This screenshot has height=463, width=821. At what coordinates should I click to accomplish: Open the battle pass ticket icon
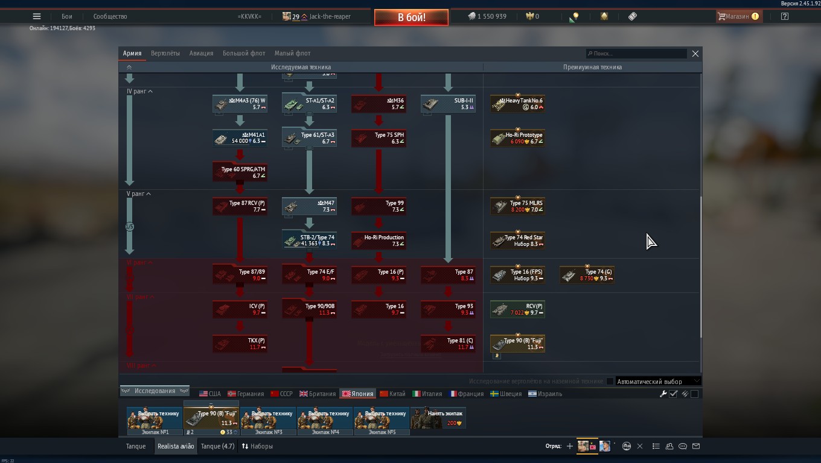pyautogui.click(x=632, y=16)
